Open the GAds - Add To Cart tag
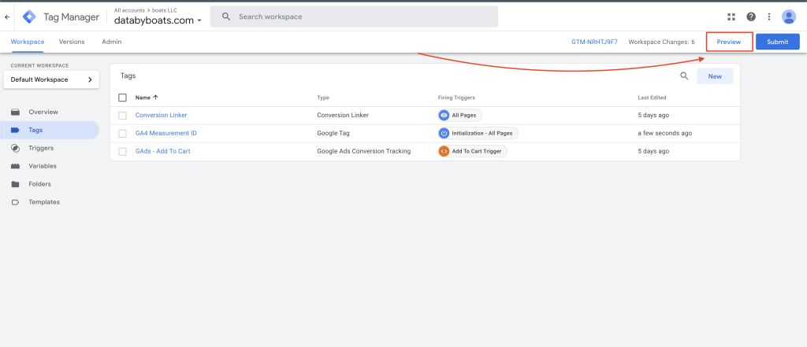 pos(162,151)
